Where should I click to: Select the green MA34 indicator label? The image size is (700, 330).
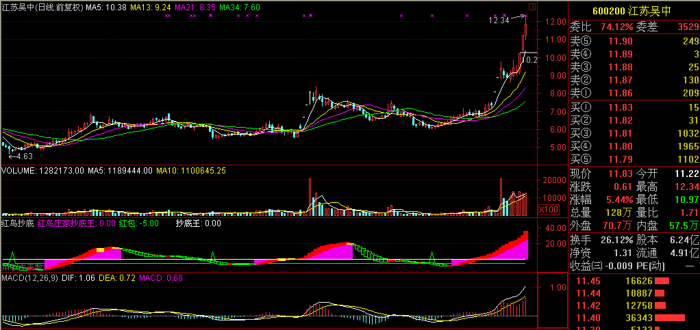243,7
